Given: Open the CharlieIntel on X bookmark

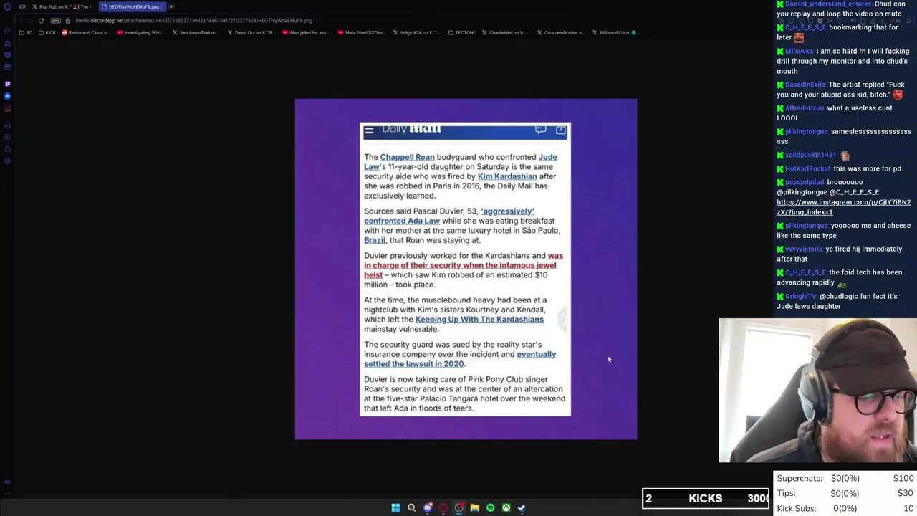Looking at the screenshot, I should coord(504,32).
